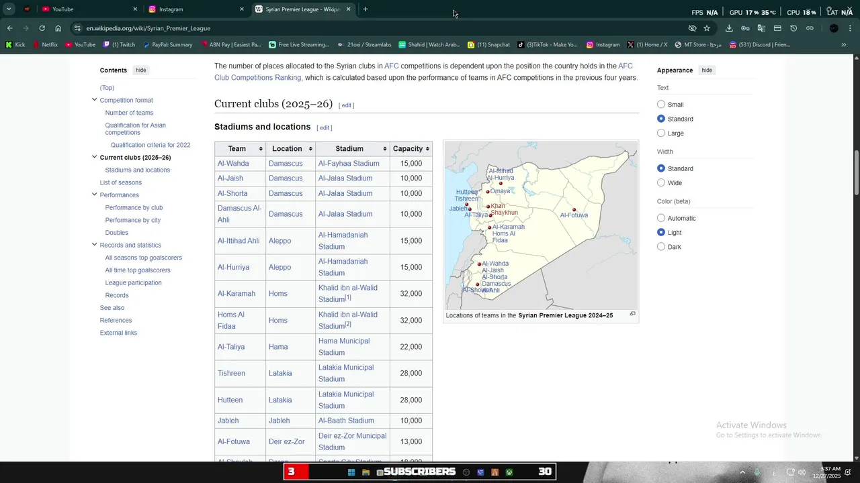The width and height of the screenshot is (860, 483).
Task: Open the tab search dropdown arrow
Action: pyautogui.click(x=9, y=9)
